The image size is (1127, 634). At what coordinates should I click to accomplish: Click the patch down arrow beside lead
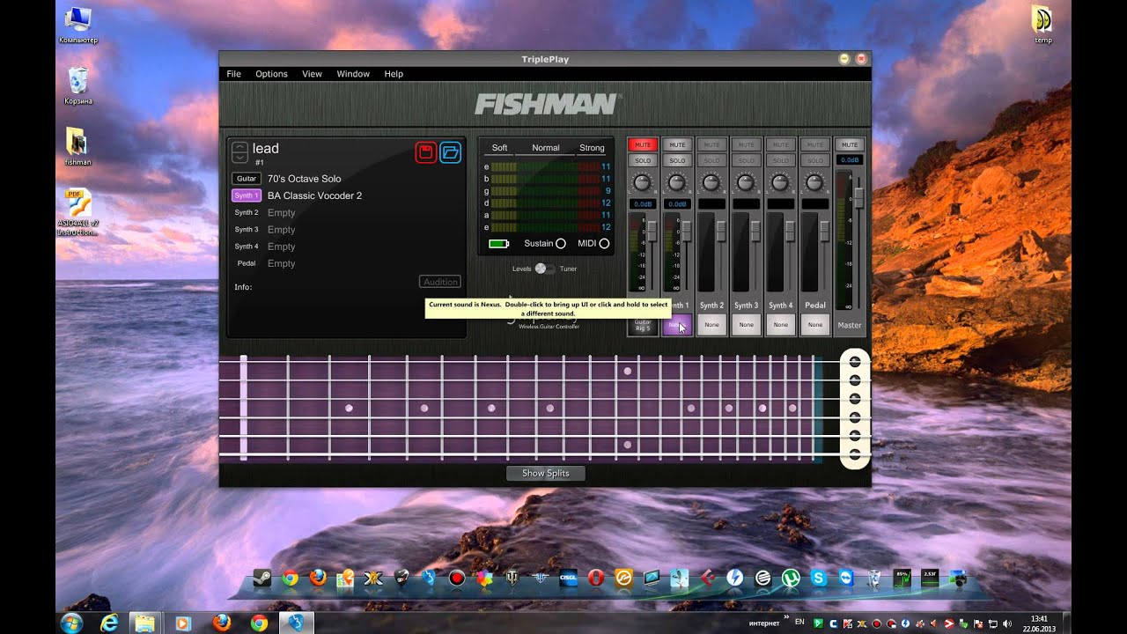click(239, 158)
